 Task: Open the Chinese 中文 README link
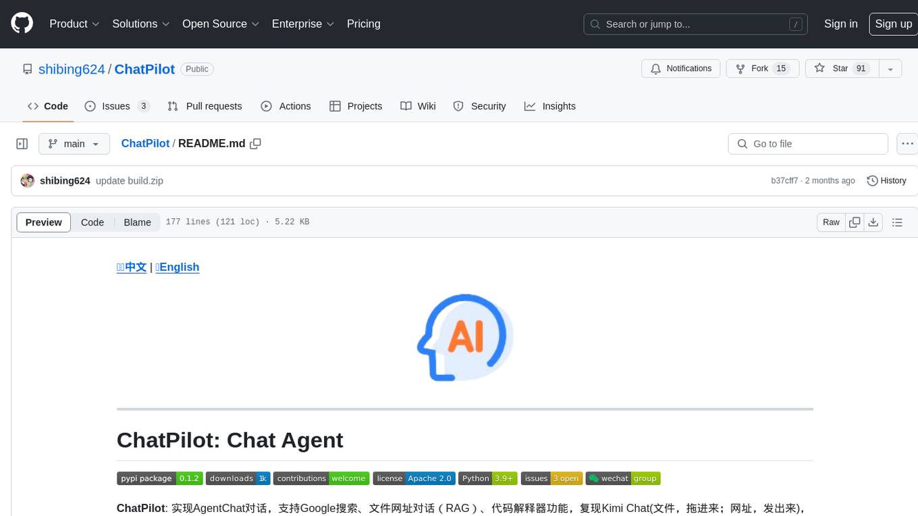coord(132,267)
